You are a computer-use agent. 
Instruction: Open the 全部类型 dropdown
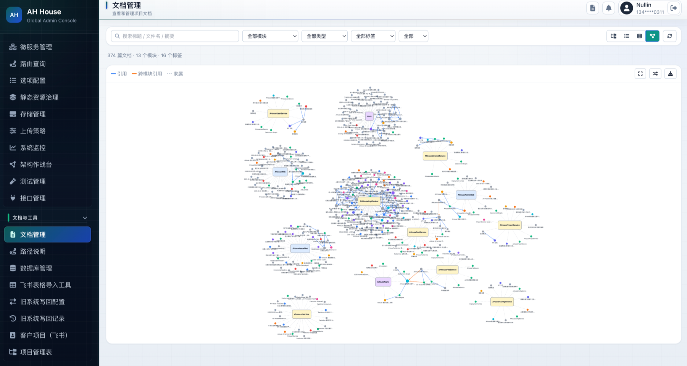pyautogui.click(x=324, y=36)
